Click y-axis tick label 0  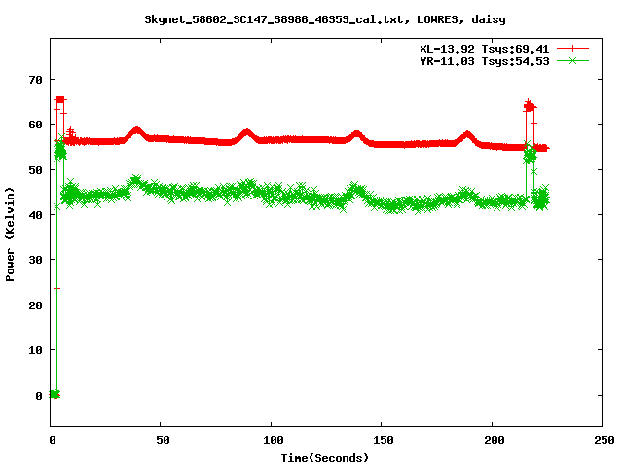click(39, 396)
